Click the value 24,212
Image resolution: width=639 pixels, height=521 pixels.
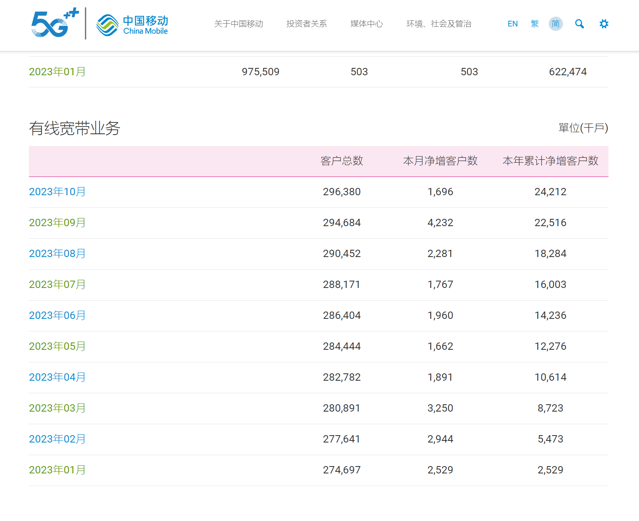[x=551, y=192]
